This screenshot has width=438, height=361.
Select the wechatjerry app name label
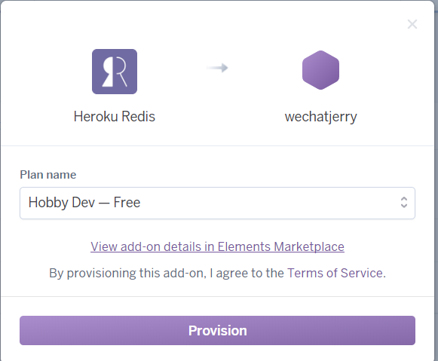coord(320,117)
